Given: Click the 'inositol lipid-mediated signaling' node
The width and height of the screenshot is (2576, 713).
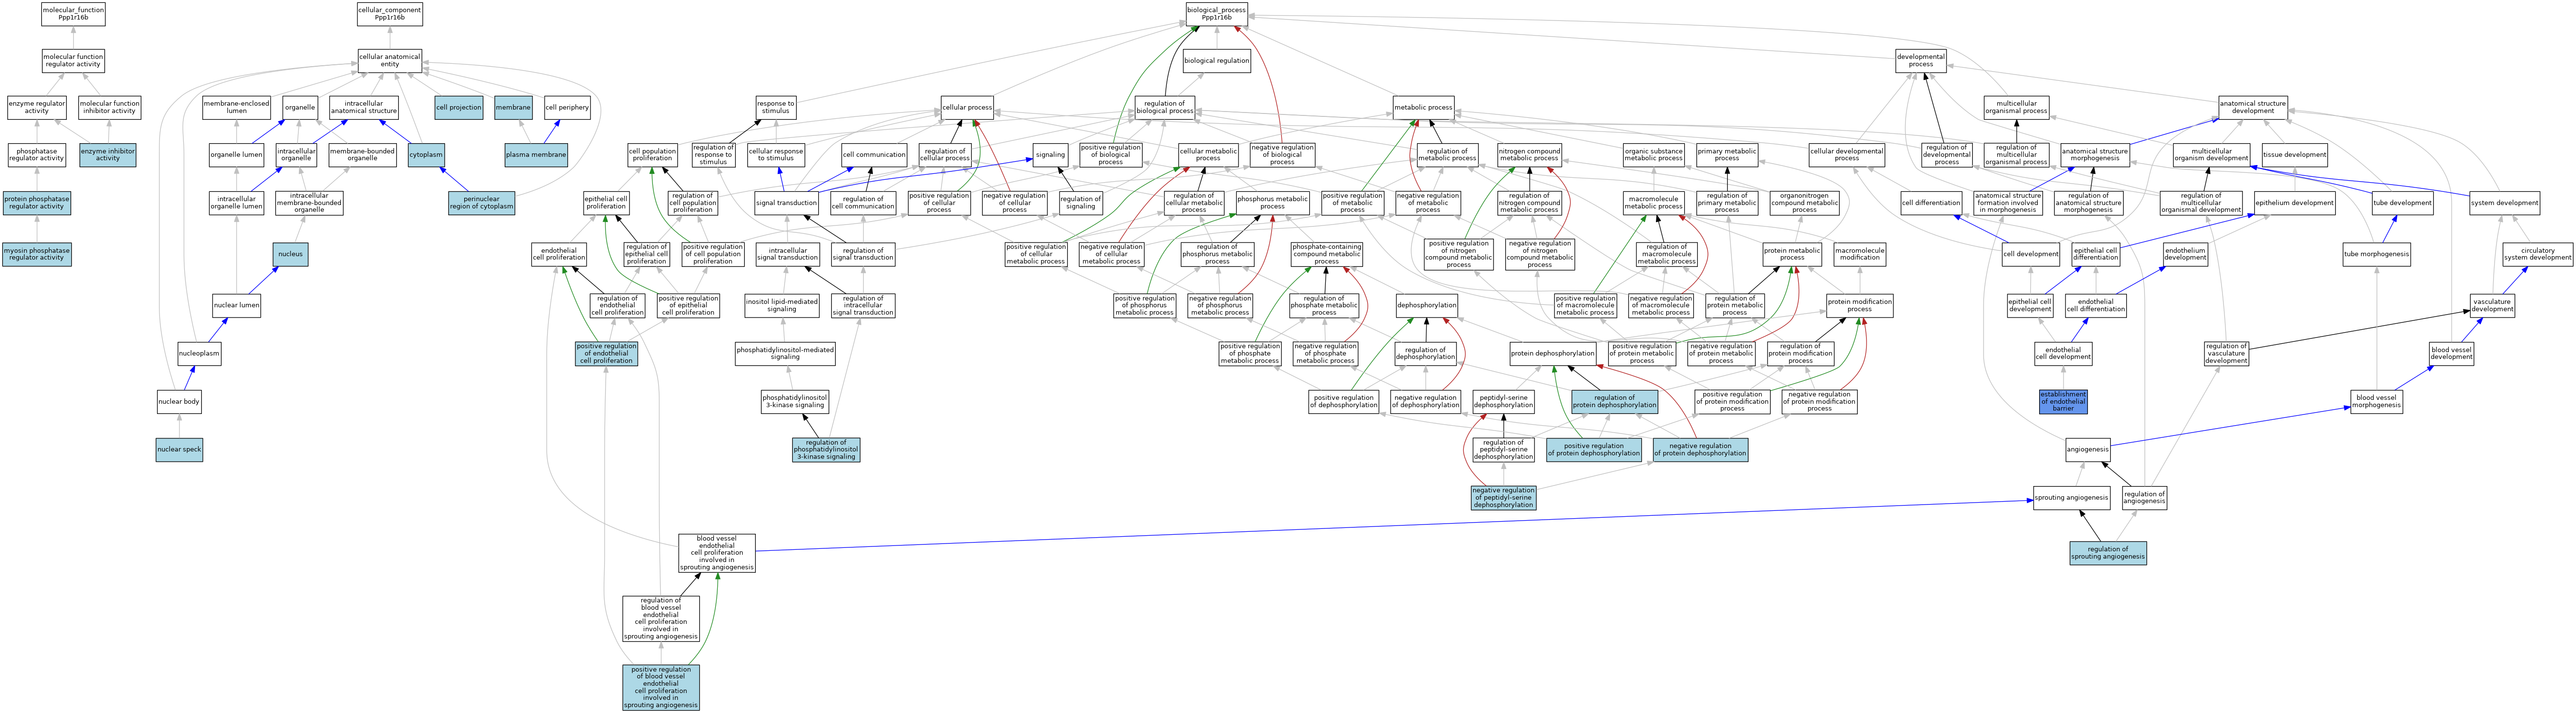Looking at the screenshot, I should click(782, 305).
